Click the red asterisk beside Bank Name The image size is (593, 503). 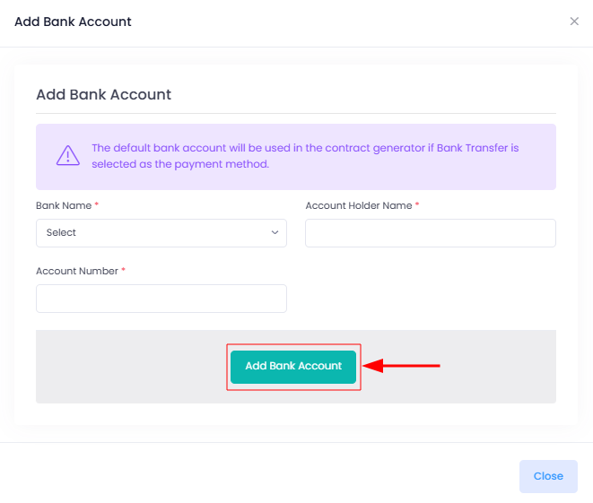(x=96, y=204)
